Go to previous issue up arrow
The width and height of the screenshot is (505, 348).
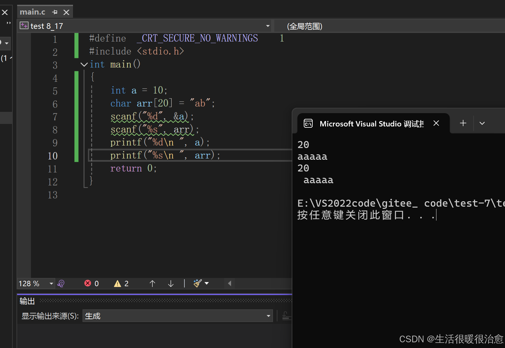(x=152, y=283)
